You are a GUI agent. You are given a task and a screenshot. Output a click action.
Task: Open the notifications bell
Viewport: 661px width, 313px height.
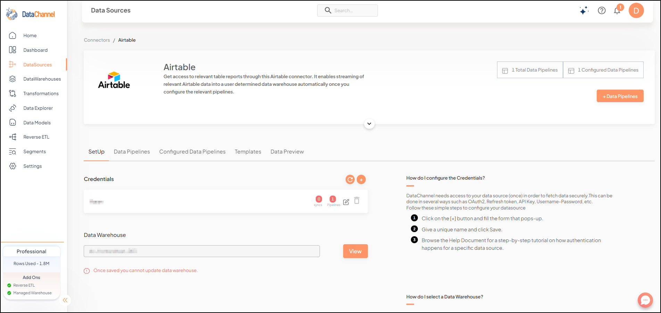click(x=617, y=10)
